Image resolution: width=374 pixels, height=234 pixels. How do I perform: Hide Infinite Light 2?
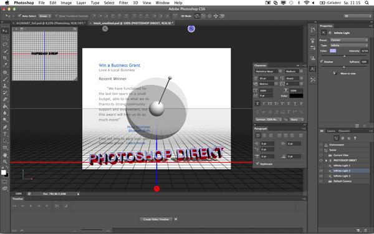click(x=321, y=171)
